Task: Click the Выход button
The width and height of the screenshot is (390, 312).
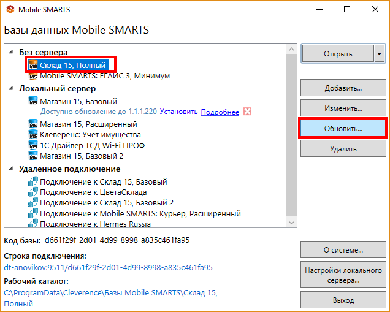Action: pos(343,300)
